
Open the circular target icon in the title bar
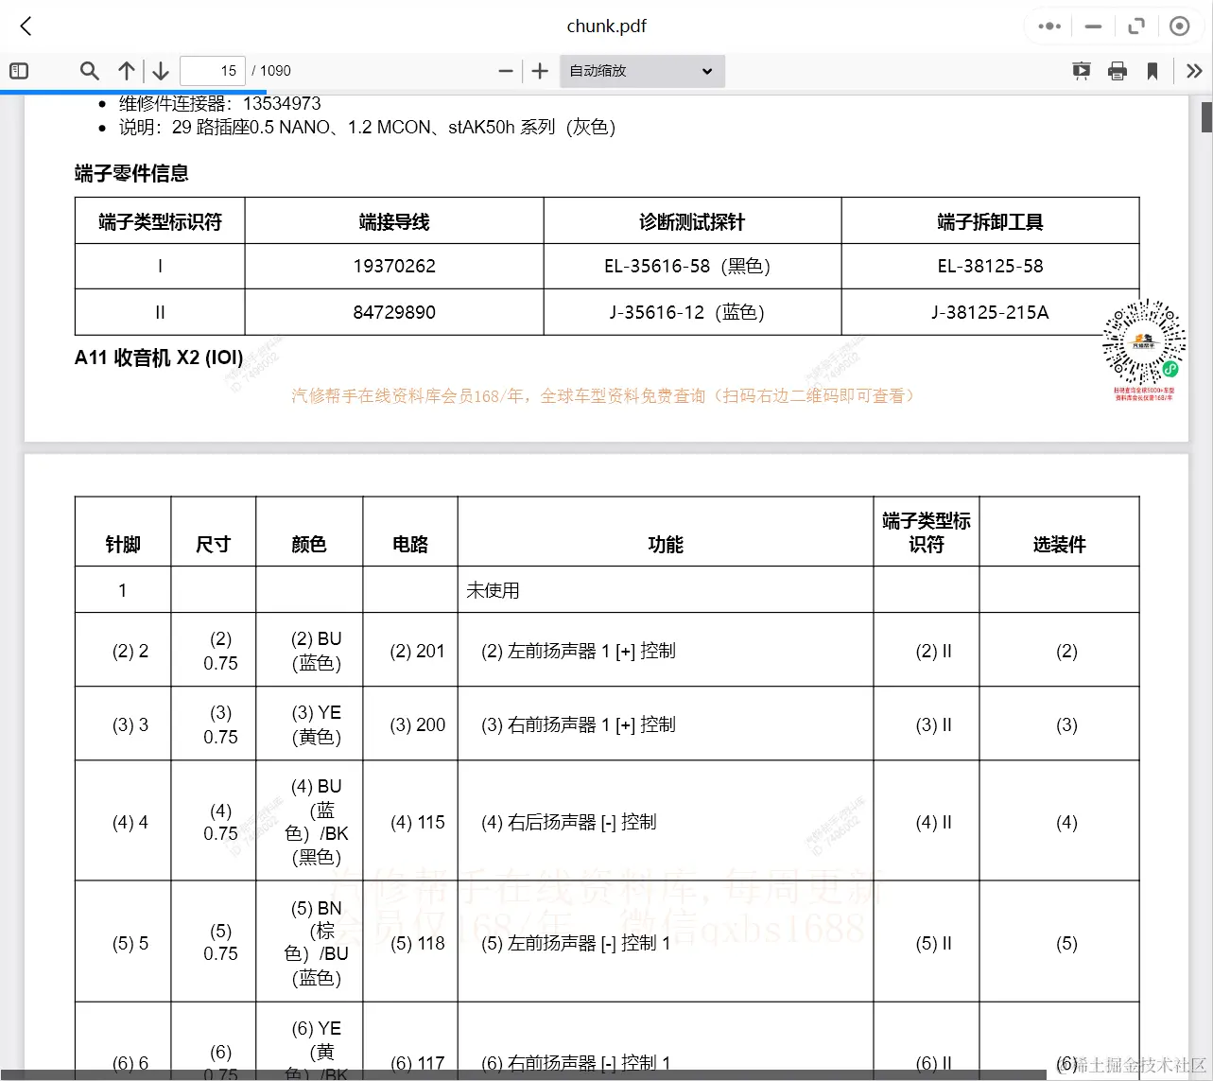coord(1179,26)
